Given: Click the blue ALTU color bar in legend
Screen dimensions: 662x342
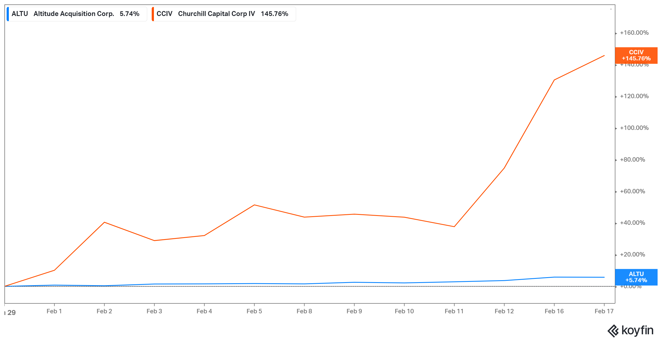Looking at the screenshot, I should pyautogui.click(x=8, y=14).
